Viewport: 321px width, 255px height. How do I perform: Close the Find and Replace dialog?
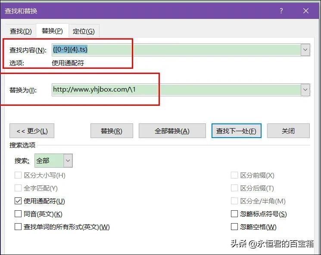click(x=306, y=11)
